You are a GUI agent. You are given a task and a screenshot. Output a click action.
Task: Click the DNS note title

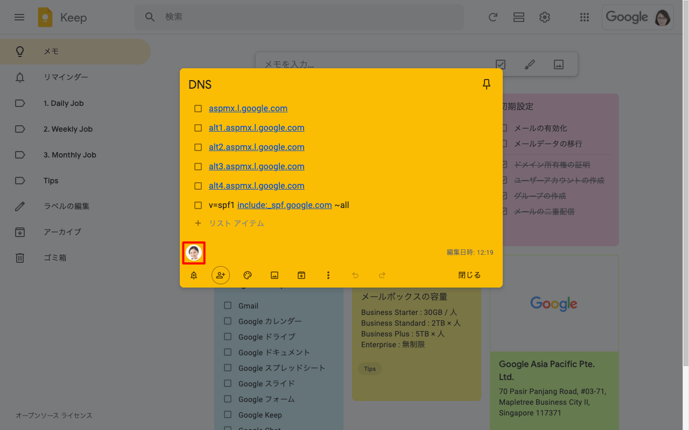[x=200, y=84]
